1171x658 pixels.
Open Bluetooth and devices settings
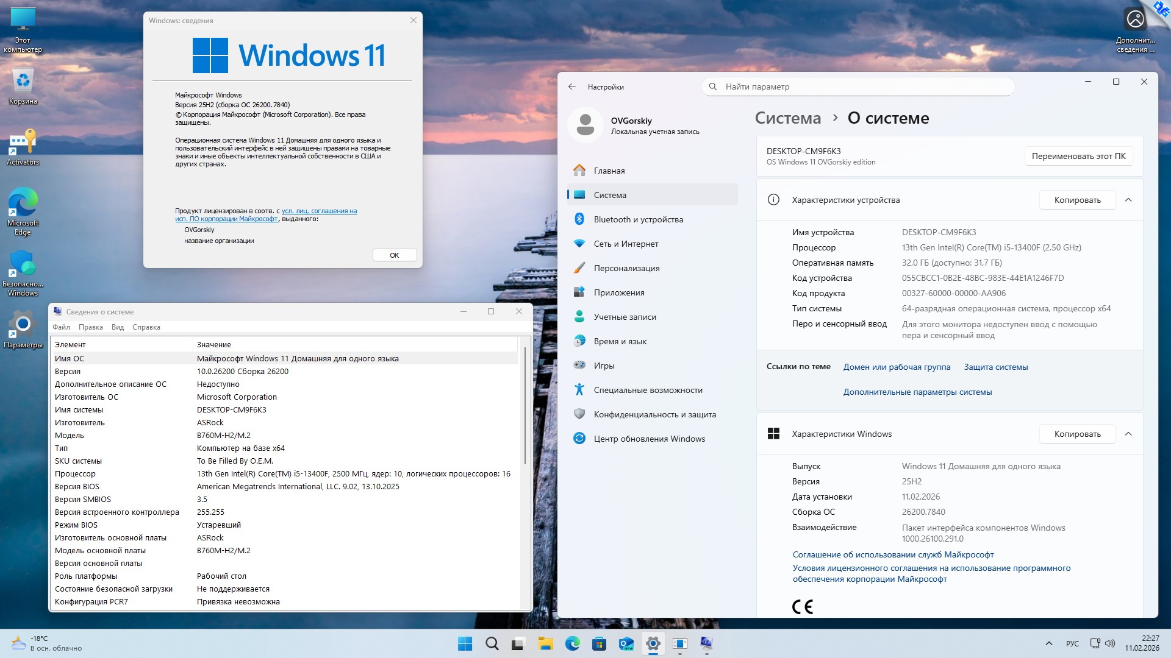click(638, 219)
